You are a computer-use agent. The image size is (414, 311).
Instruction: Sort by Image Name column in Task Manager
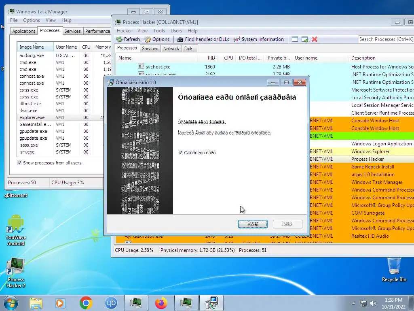(35, 47)
